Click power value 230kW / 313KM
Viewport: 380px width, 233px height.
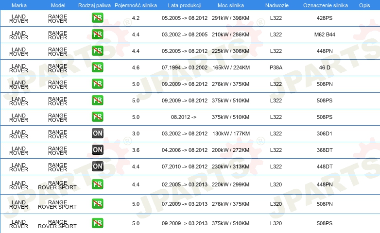pos(230,166)
